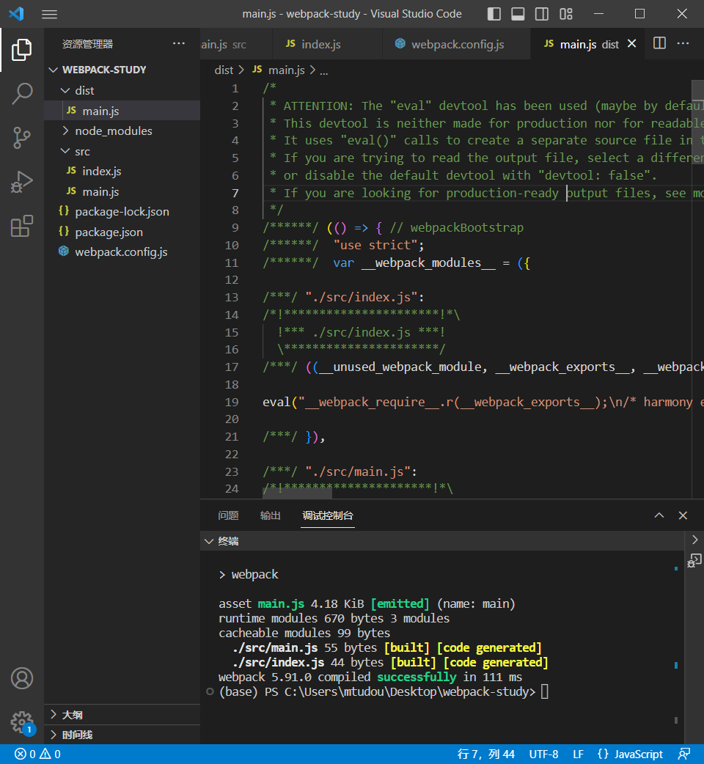
Task: Click the Manage gear icon
Action: click(22, 721)
